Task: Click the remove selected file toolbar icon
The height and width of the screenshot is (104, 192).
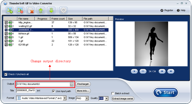Action: (x=20, y=10)
